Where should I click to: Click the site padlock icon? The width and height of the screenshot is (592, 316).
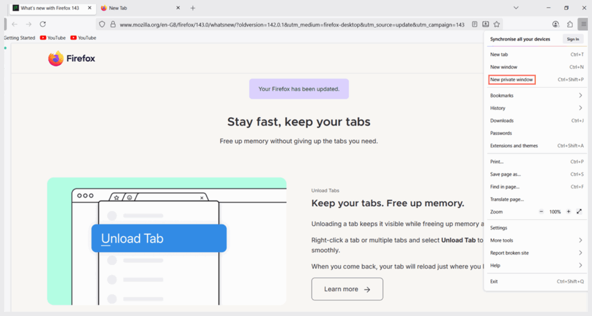coord(113,24)
